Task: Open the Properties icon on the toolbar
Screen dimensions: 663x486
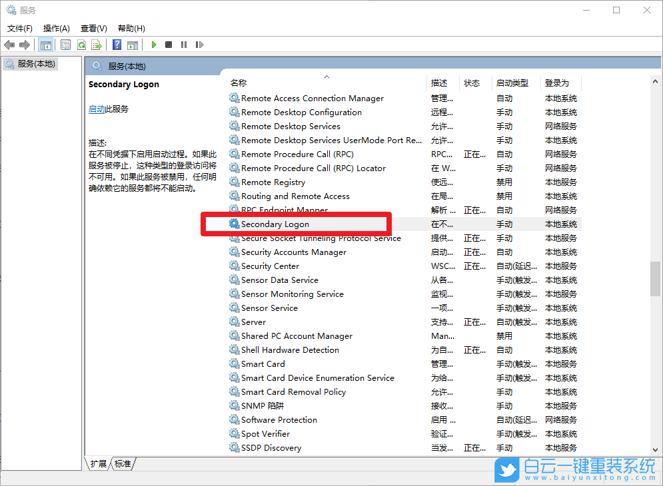Action: (x=64, y=45)
